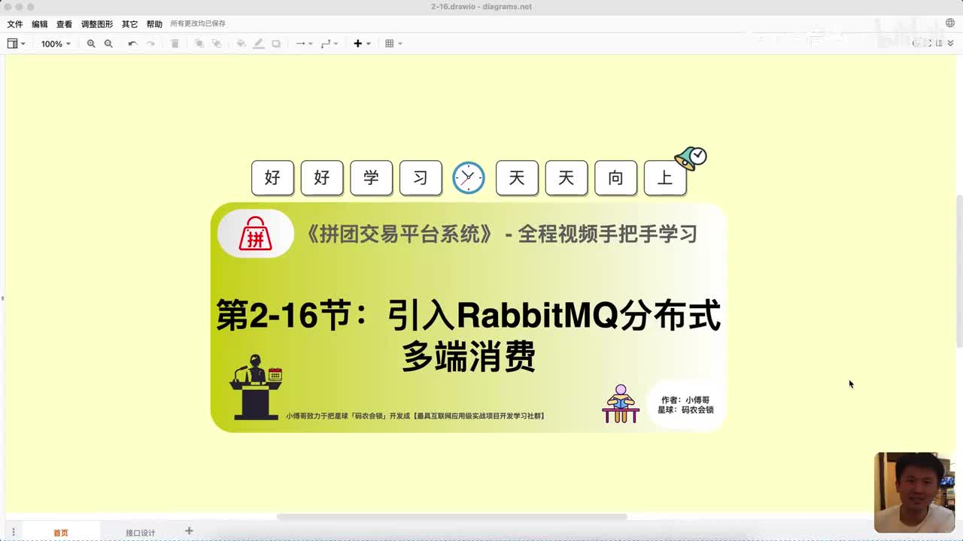Click the fill color bucket icon

(241, 44)
